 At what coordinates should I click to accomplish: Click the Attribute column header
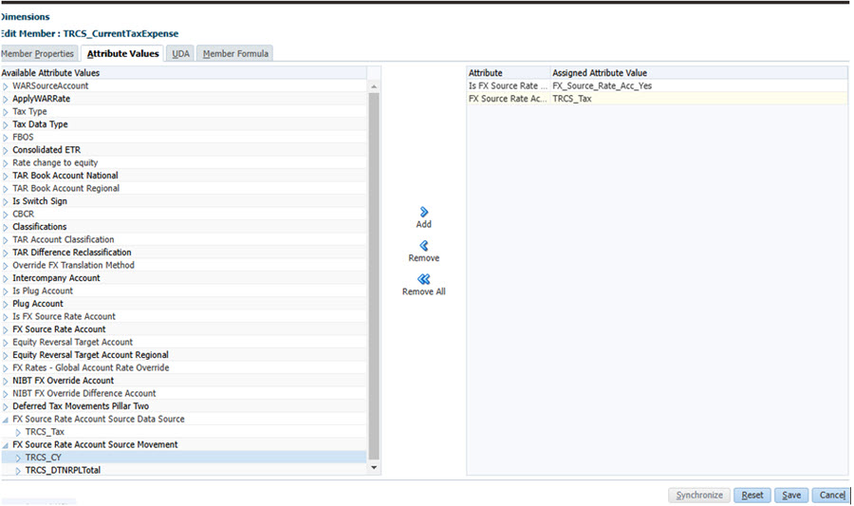[509, 73]
